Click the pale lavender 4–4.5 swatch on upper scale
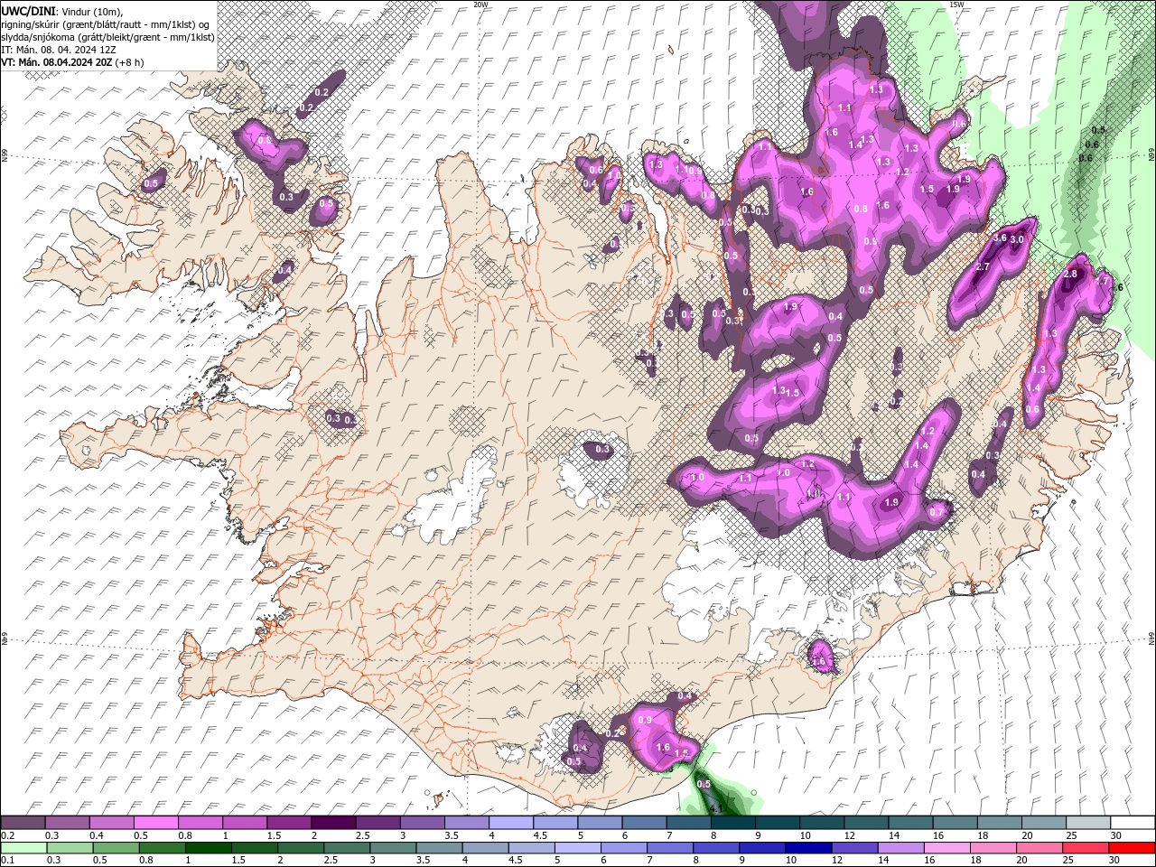The height and width of the screenshot is (867, 1156). (x=511, y=823)
